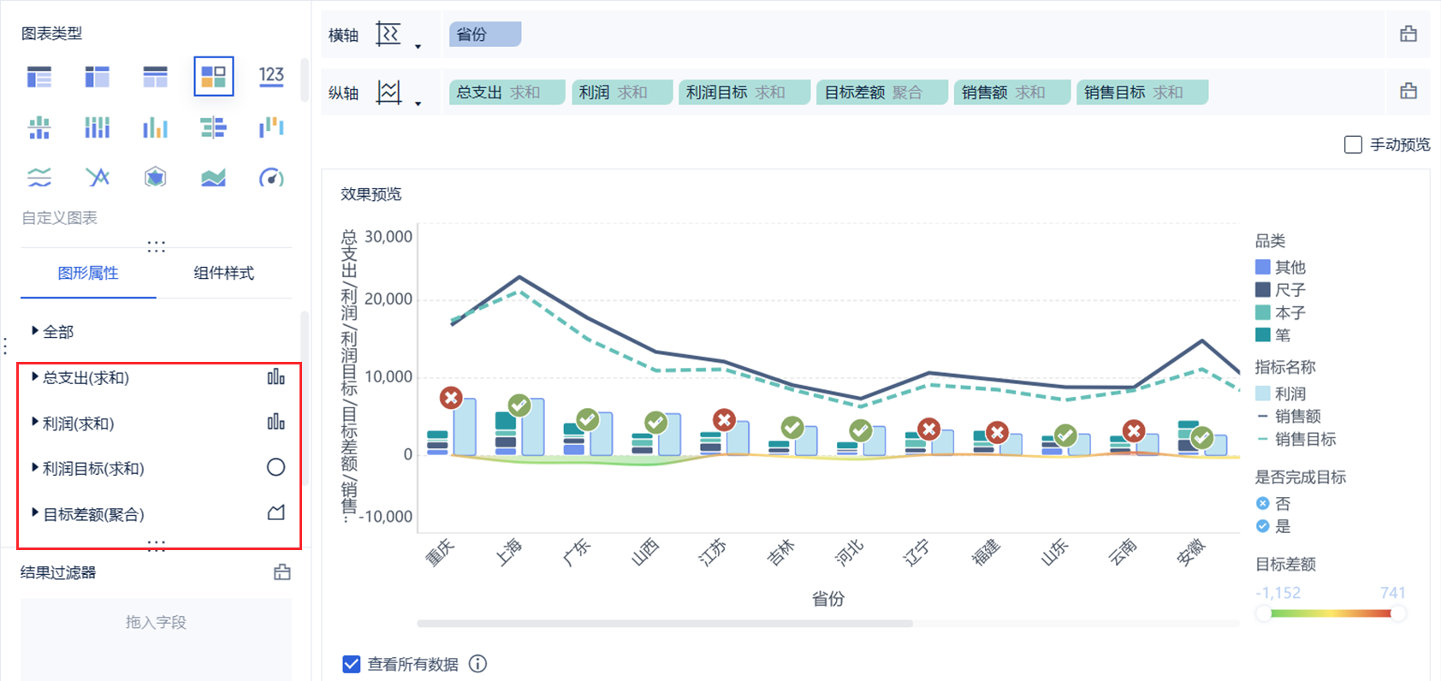
Task: Expand the 总支出(求和) properties section
Action: [35, 376]
